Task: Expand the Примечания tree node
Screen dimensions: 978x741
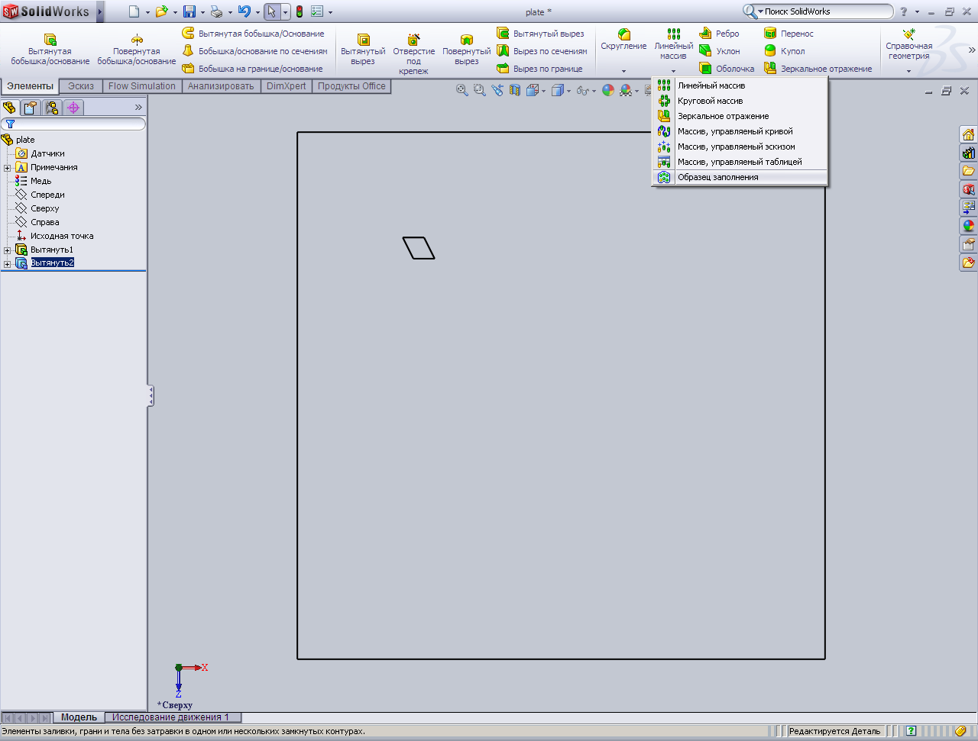Action: click(x=8, y=168)
